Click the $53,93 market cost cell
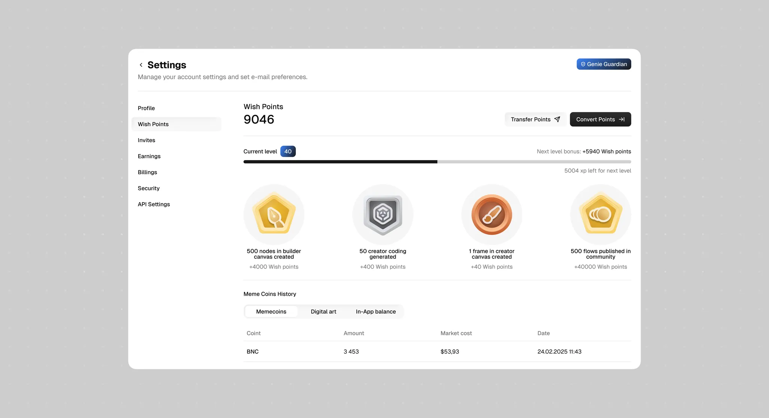 [450, 352]
